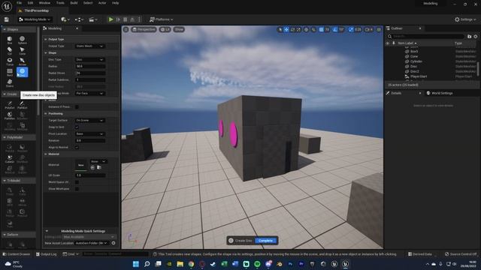Toggle Snap to Grid checkbox
This screenshot has width=481, height=270.
pyautogui.click(x=77, y=127)
